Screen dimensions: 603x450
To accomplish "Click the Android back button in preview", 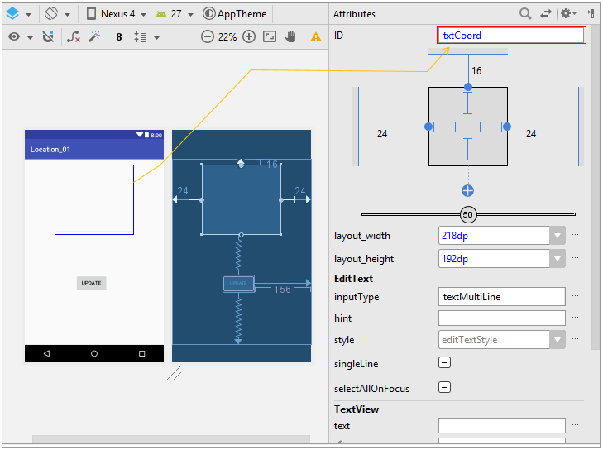I will click(46, 353).
